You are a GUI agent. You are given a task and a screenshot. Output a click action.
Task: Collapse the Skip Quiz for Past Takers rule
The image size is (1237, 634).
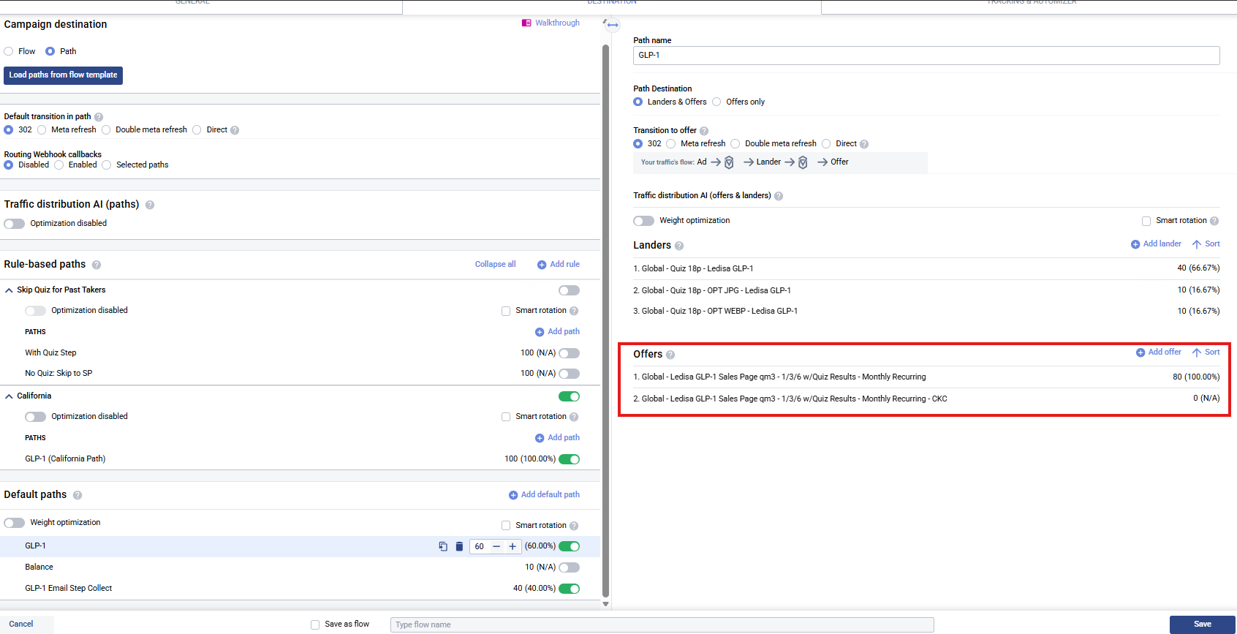tap(9, 290)
